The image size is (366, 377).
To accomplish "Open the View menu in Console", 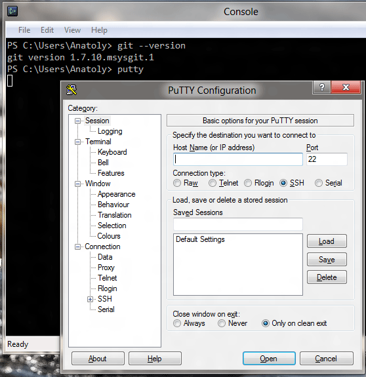I will pos(72,30).
